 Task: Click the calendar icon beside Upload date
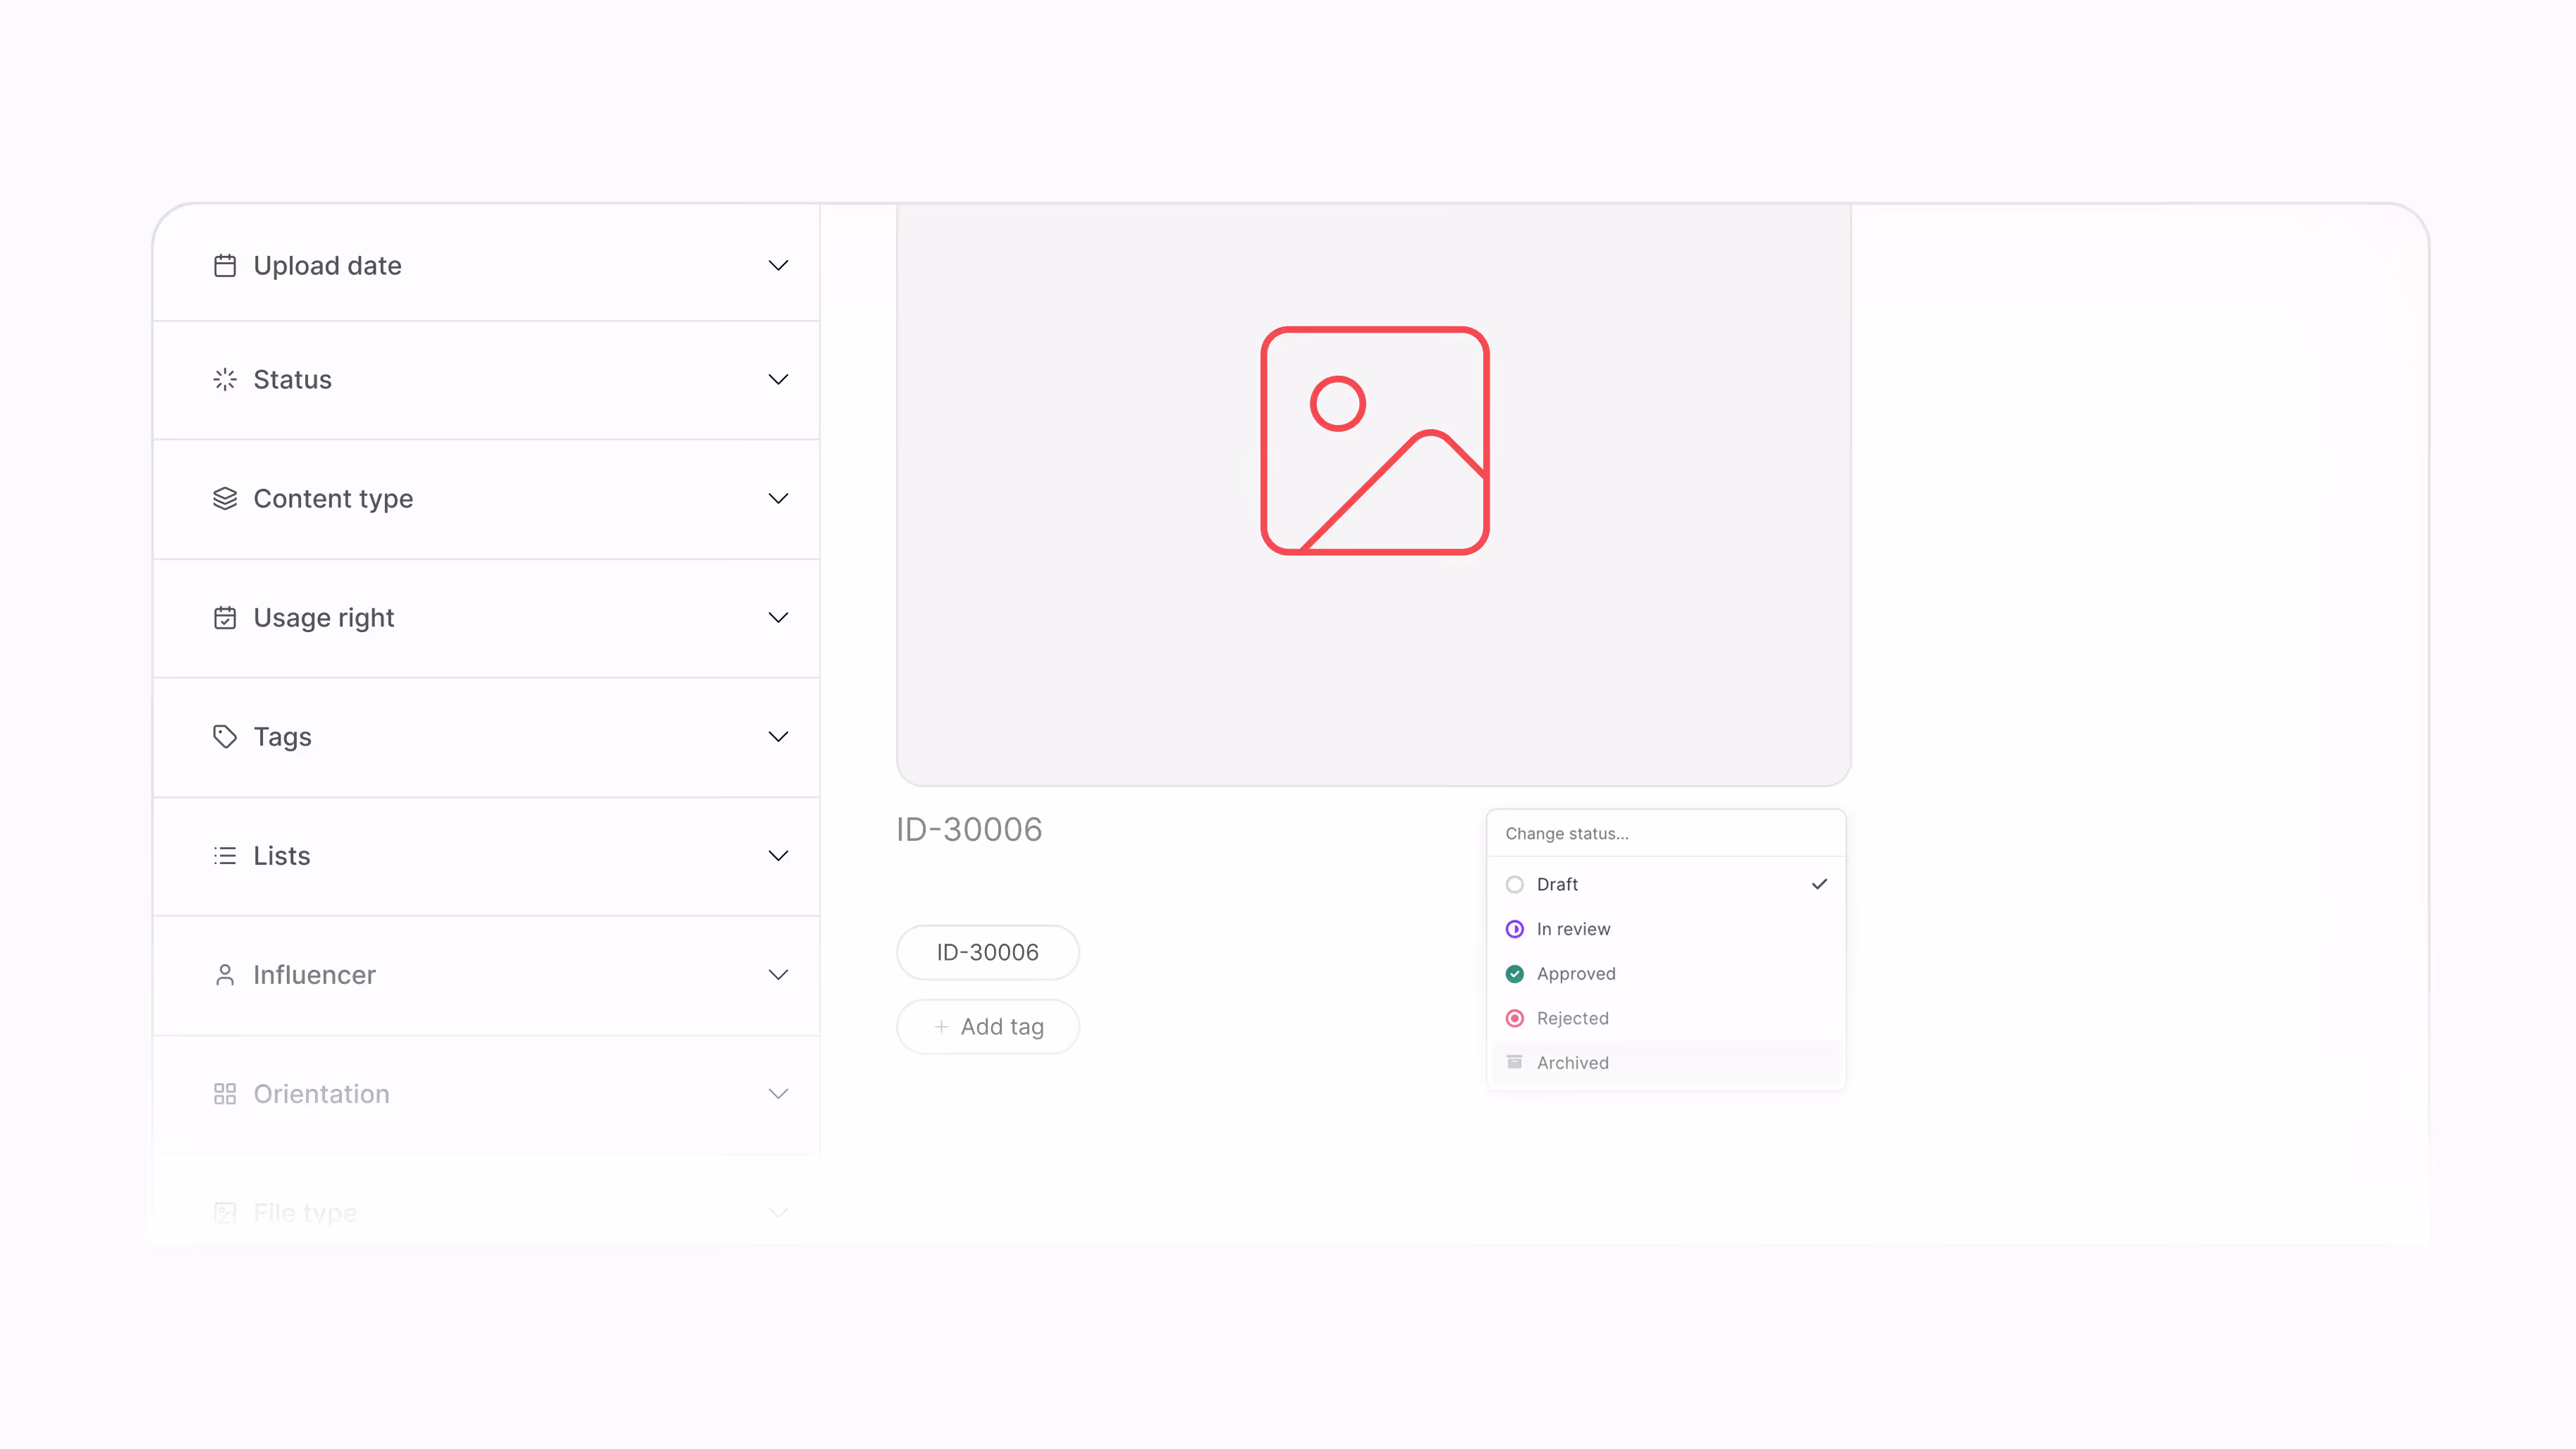pos(224,265)
